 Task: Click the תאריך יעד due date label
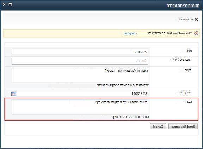tap(185, 92)
